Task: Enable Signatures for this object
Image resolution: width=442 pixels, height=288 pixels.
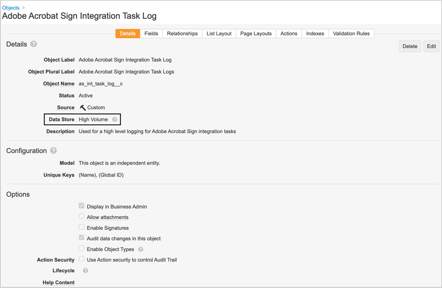Action: point(82,227)
